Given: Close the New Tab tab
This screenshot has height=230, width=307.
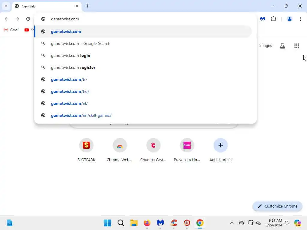Looking at the screenshot, I should (x=76, y=6).
